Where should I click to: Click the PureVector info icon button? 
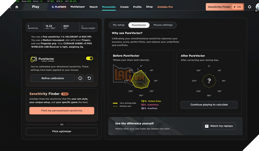(80, 78)
